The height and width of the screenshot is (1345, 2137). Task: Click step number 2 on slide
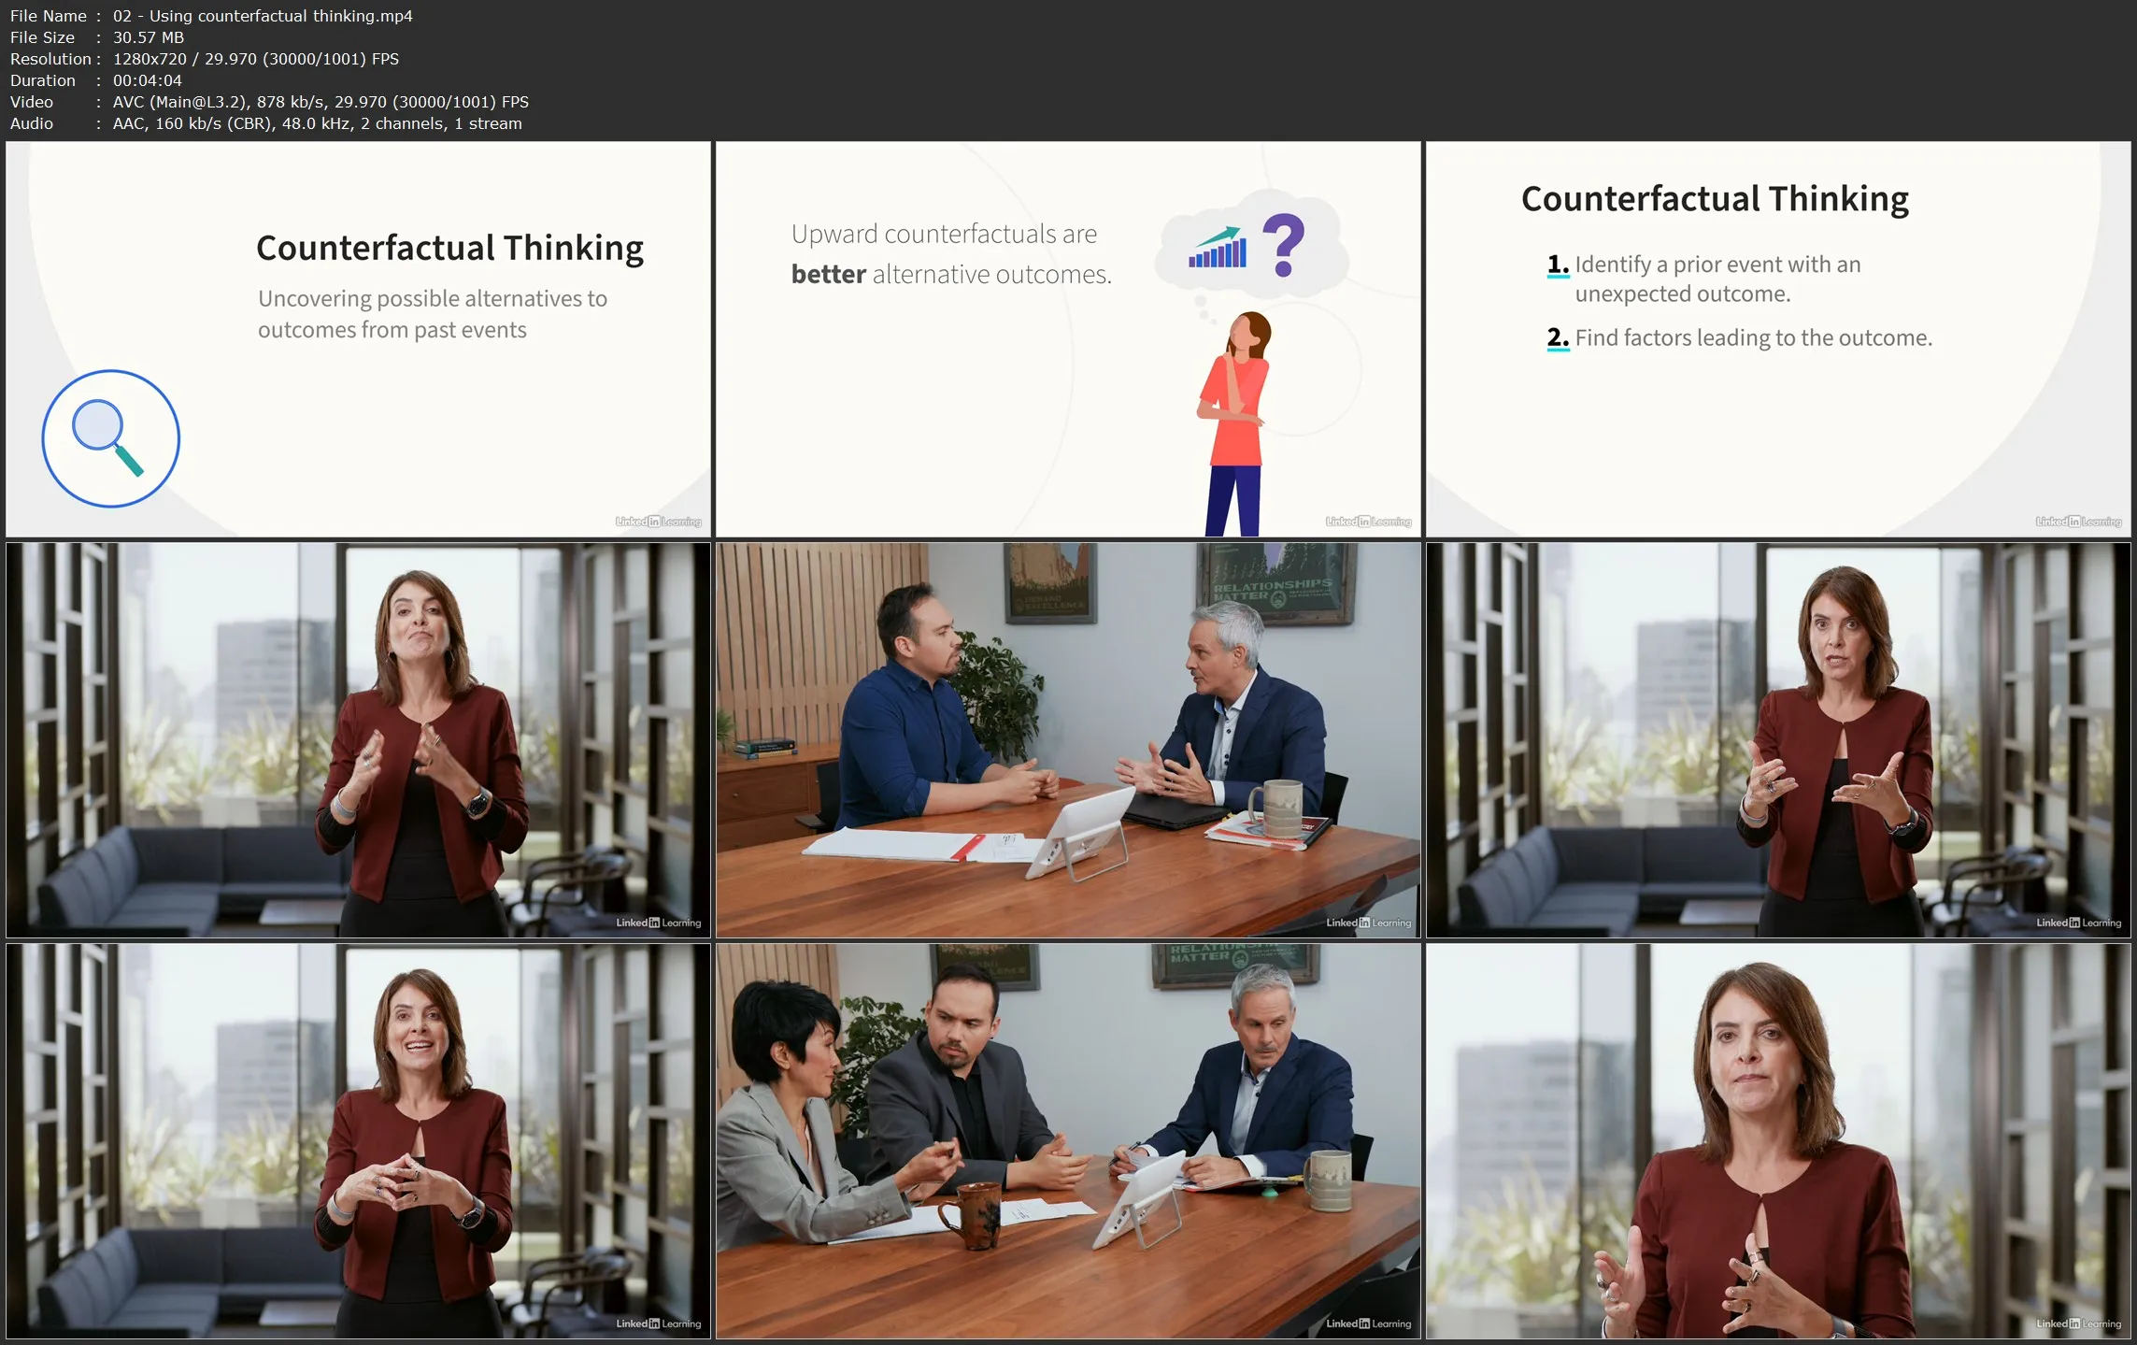click(1557, 337)
